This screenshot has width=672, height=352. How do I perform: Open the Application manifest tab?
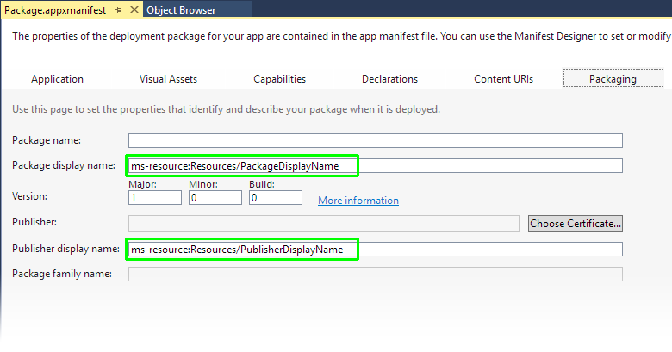[57, 78]
